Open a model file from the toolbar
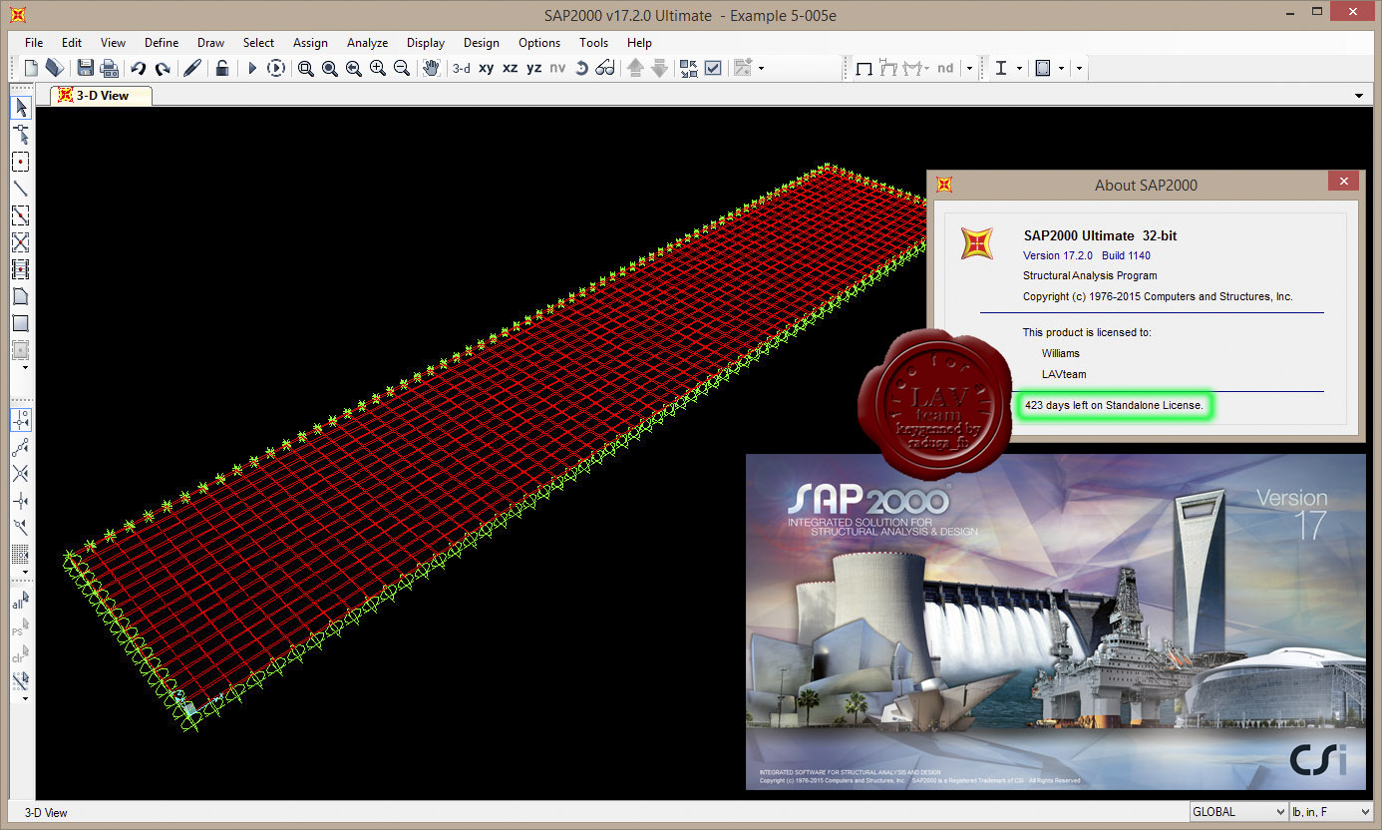The width and height of the screenshot is (1382, 830). coord(55,68)
